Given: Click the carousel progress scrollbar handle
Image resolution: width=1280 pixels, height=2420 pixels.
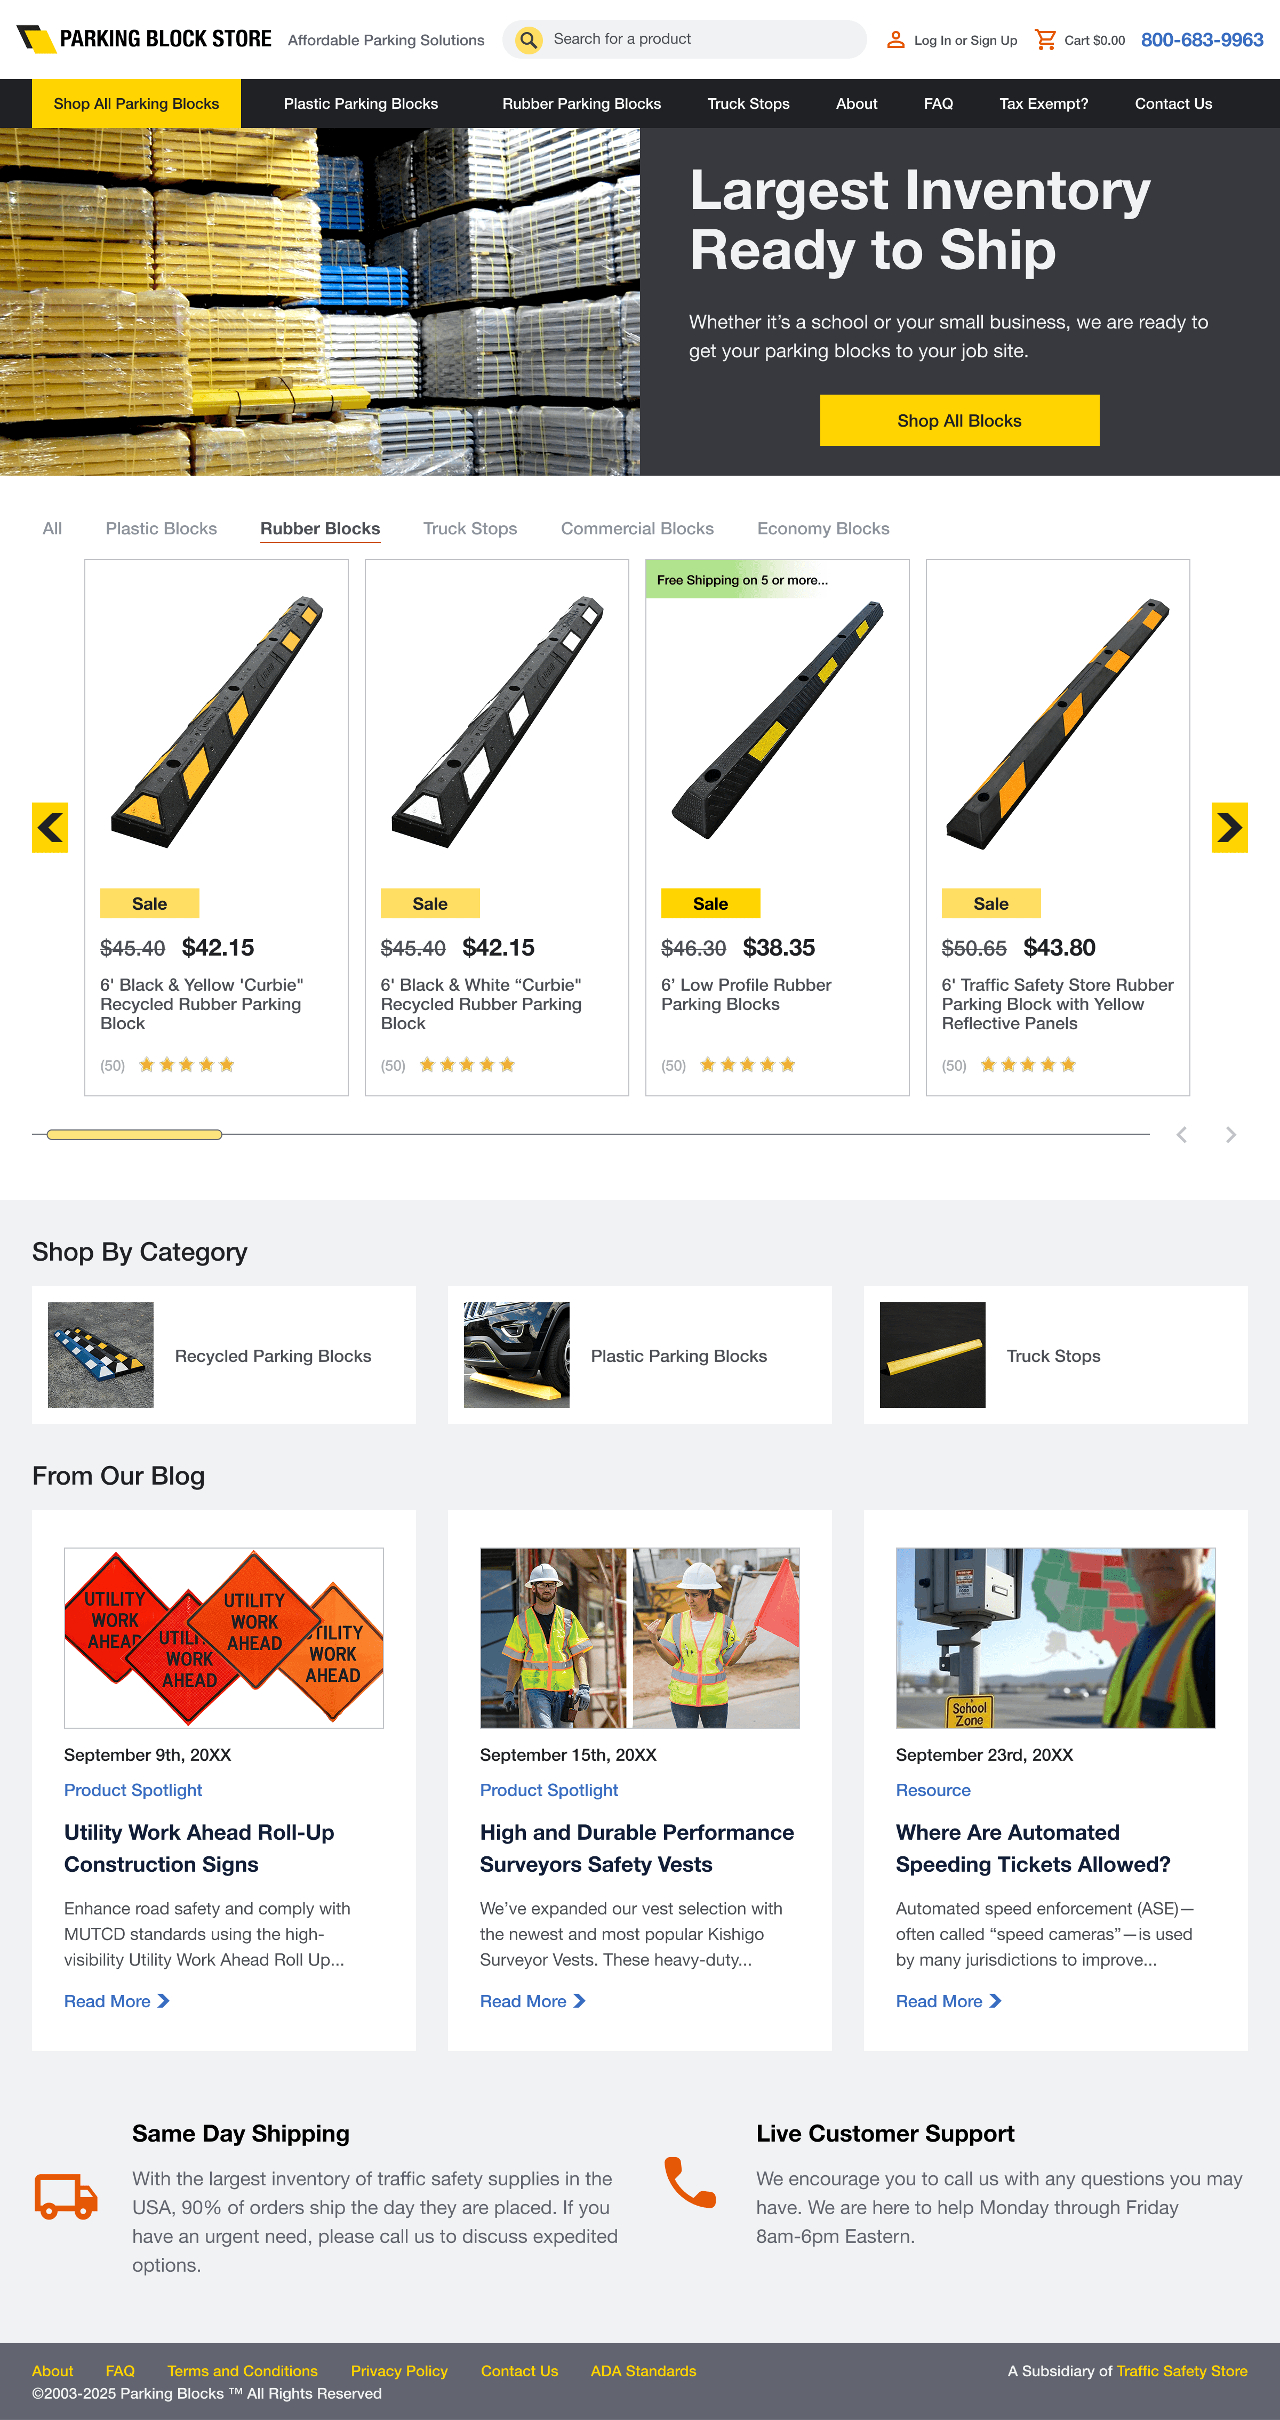Looking at the screenshot, I should click(134, 1135).
